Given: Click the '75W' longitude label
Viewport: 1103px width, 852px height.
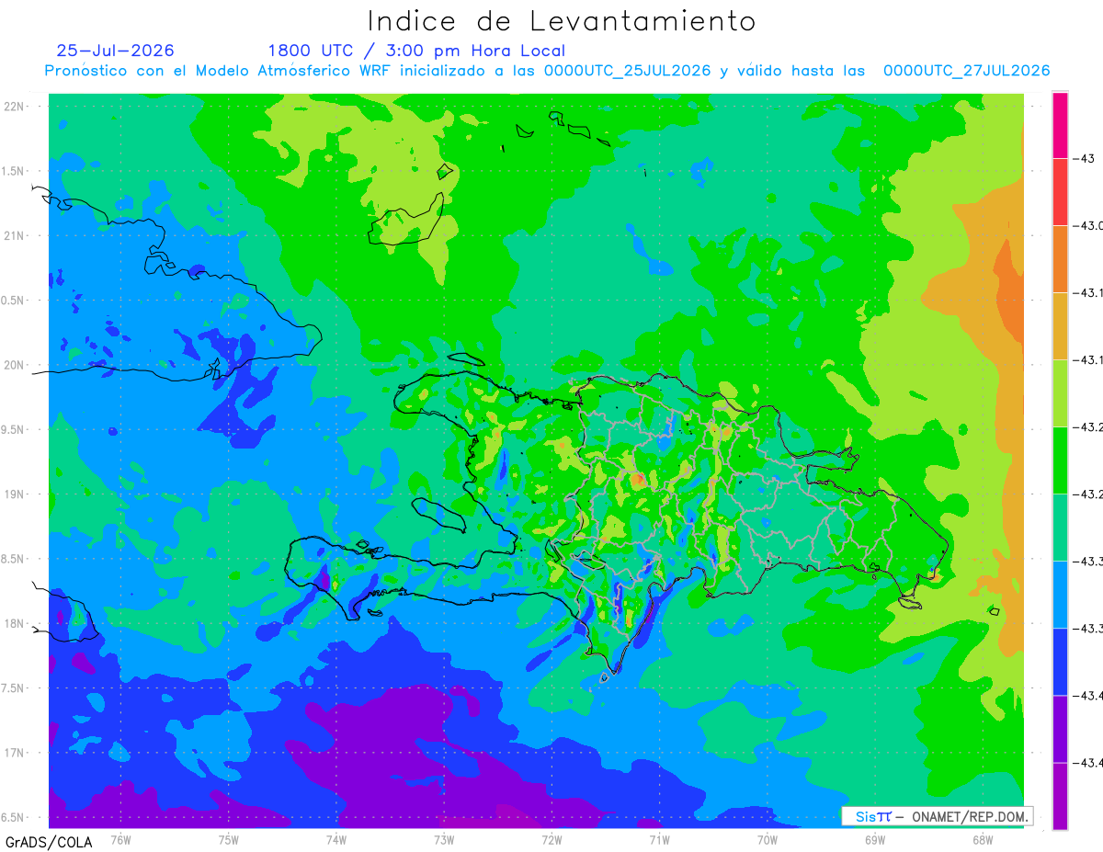Looking at the screenshot, I should coord(228,839).
